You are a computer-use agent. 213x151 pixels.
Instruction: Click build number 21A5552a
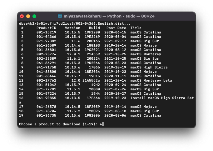click(91, 81)
